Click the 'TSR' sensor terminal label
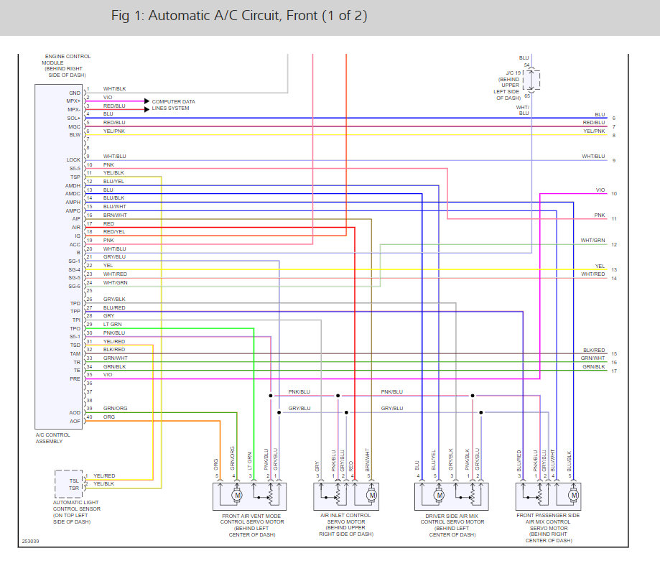This screenshot has width=660, height=566. point(74,488)
